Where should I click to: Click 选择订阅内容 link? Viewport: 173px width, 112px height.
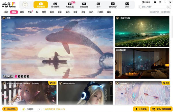[54, 109]
